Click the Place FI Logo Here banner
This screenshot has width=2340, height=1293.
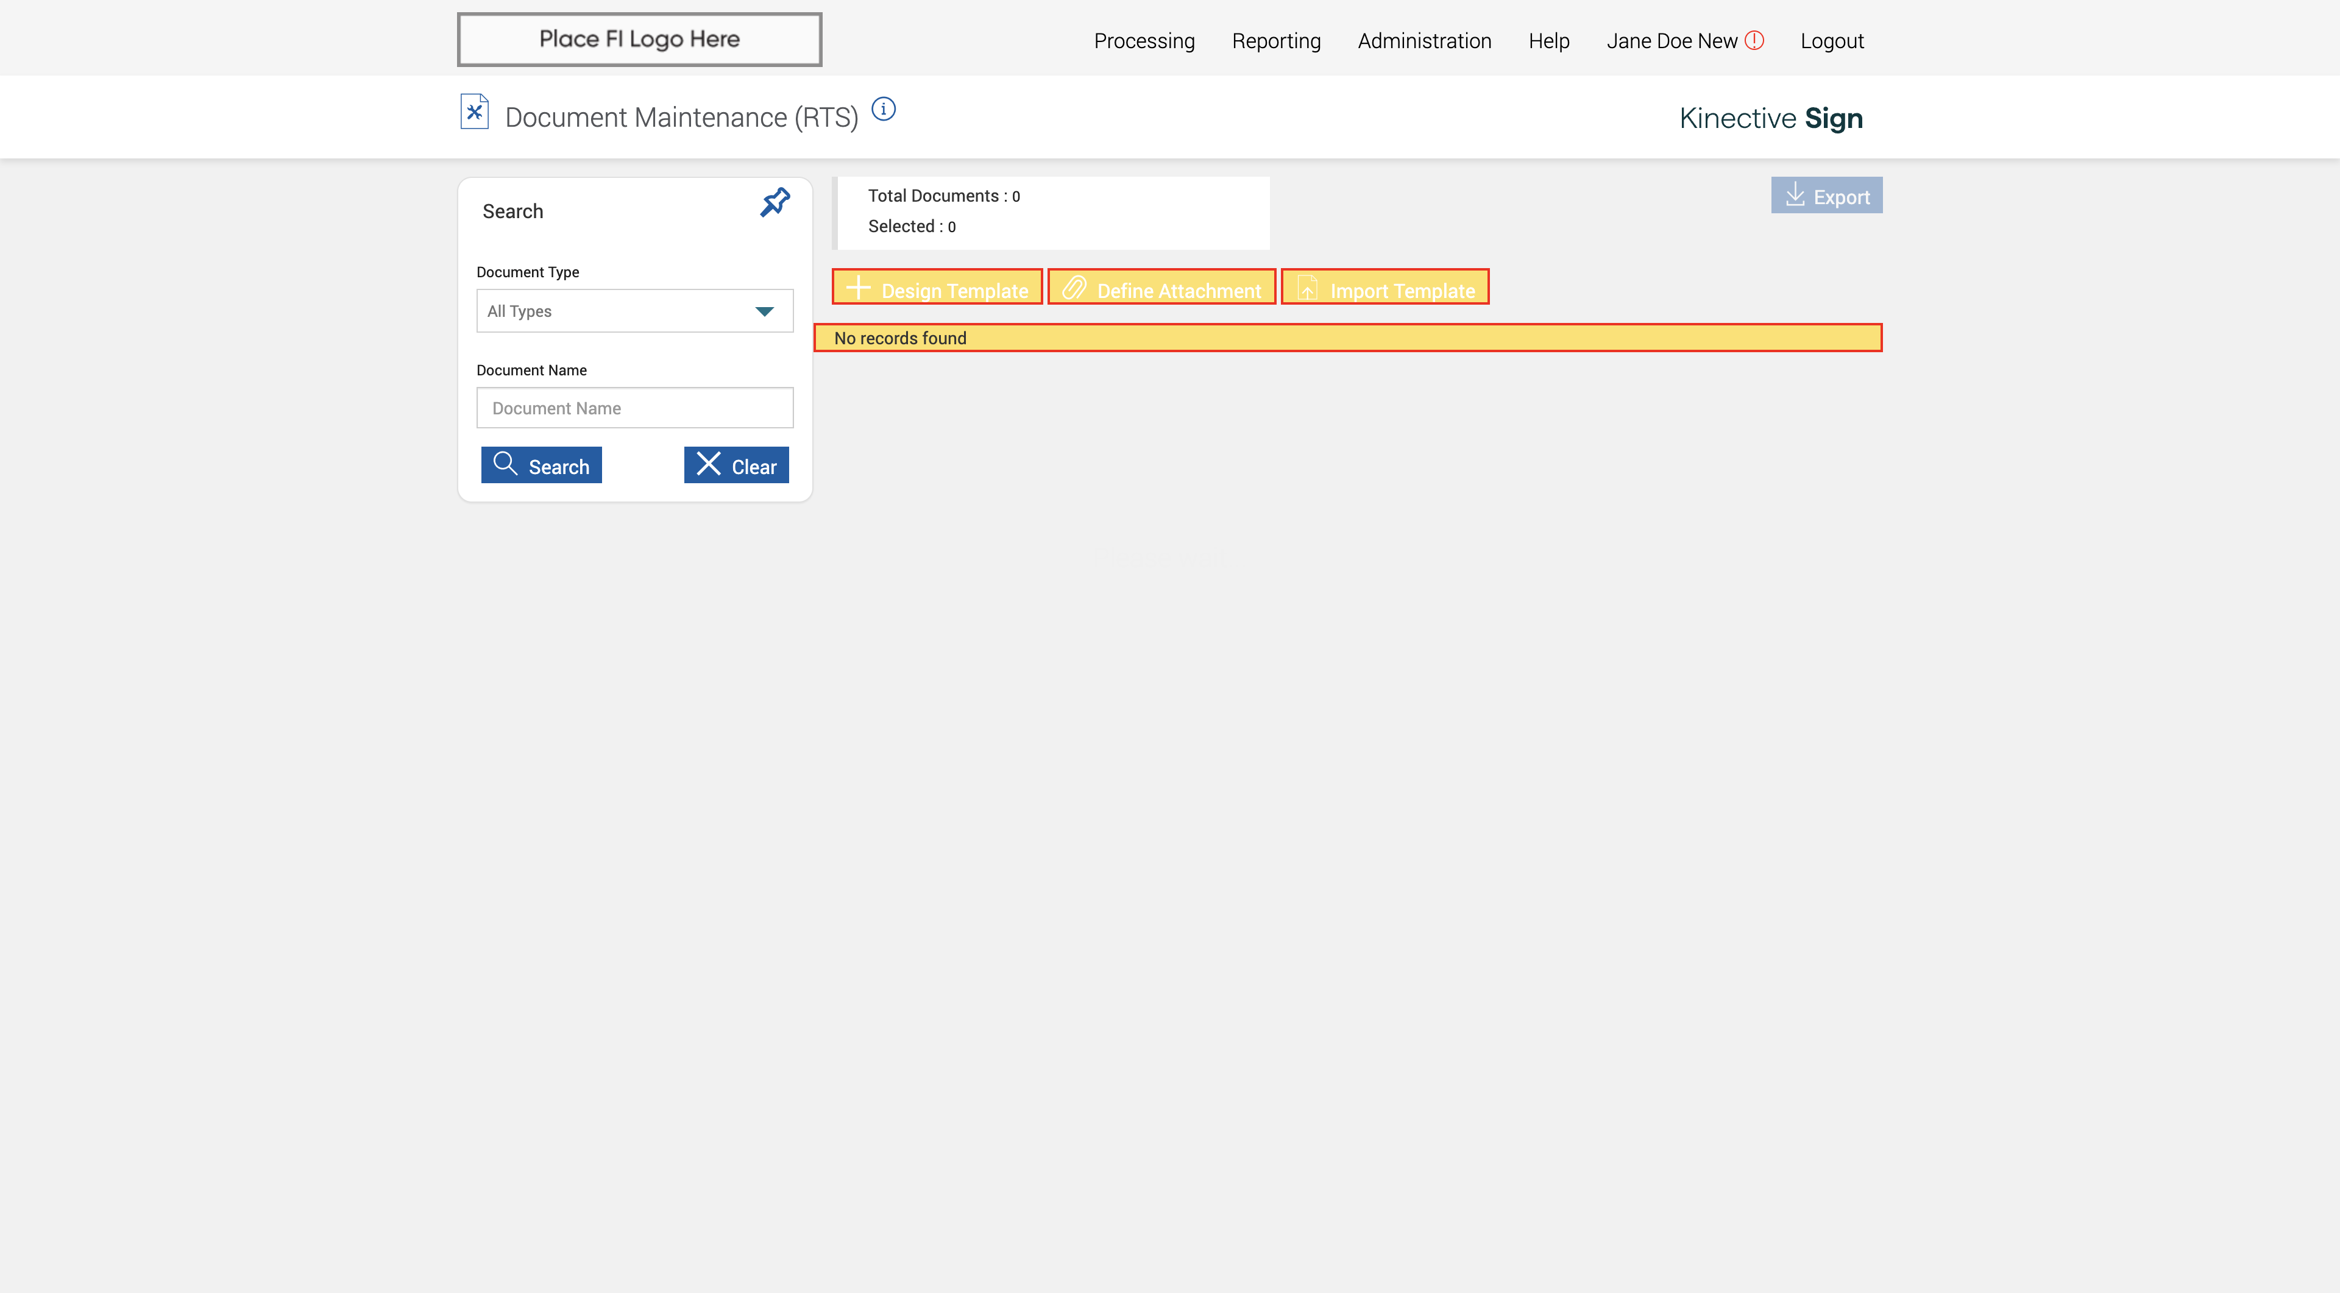(x=639, y=39)
